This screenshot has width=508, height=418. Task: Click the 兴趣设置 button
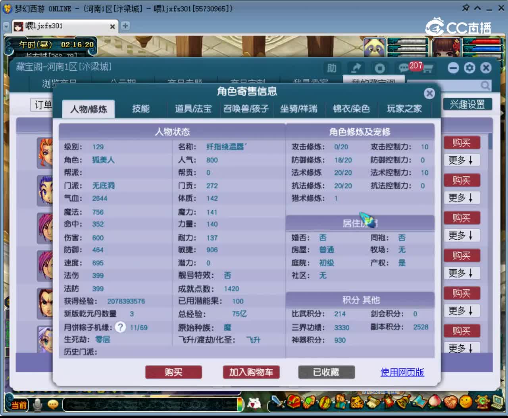click(x=467, y=104)
